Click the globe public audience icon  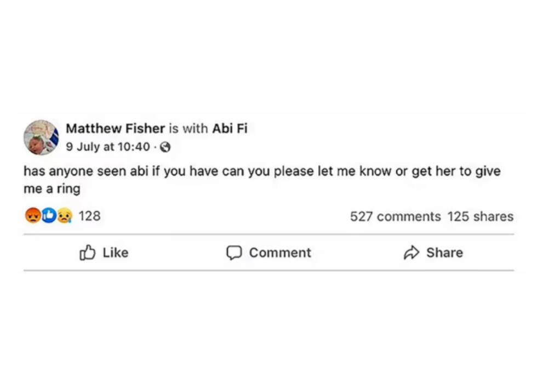165,147
